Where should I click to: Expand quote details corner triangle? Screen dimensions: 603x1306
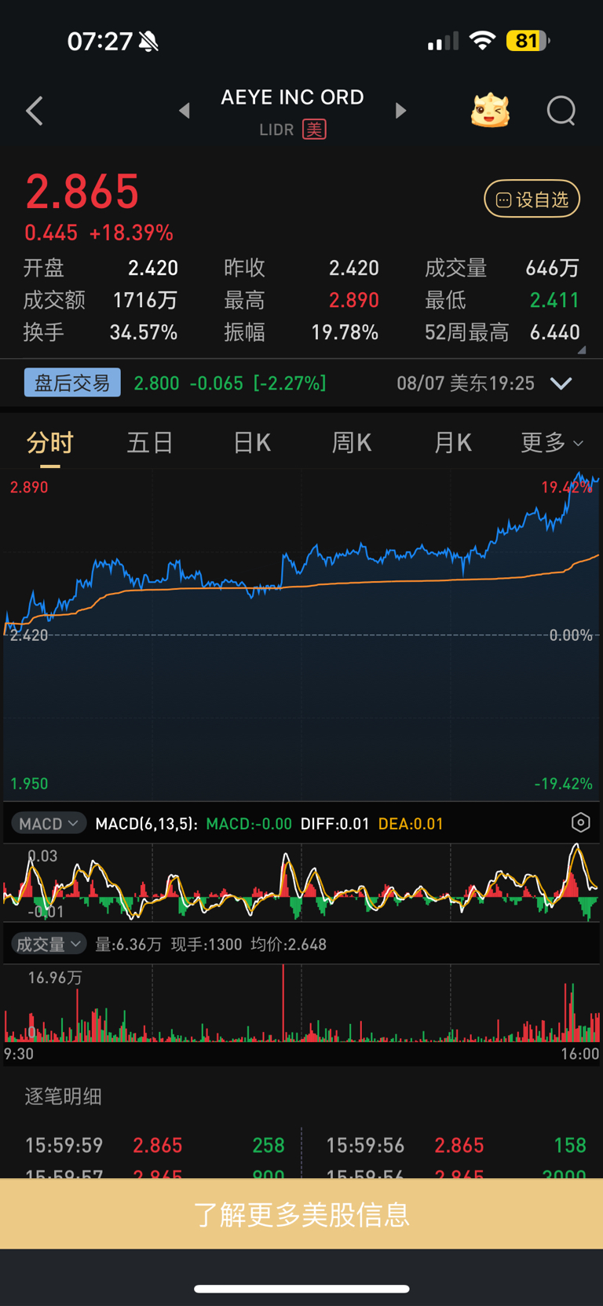[582, 350]
